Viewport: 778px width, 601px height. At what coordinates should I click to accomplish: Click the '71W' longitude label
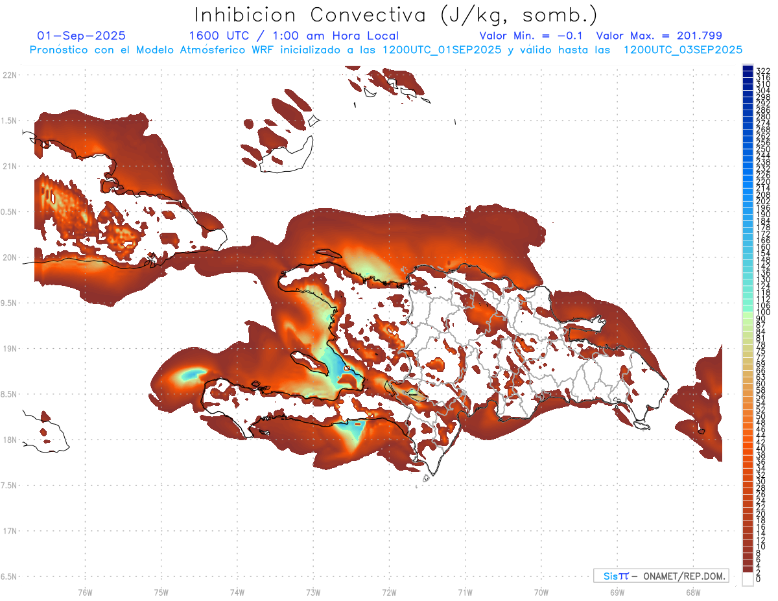(465, 591)
